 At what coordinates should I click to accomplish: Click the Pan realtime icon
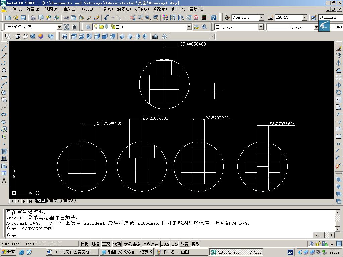133,18
